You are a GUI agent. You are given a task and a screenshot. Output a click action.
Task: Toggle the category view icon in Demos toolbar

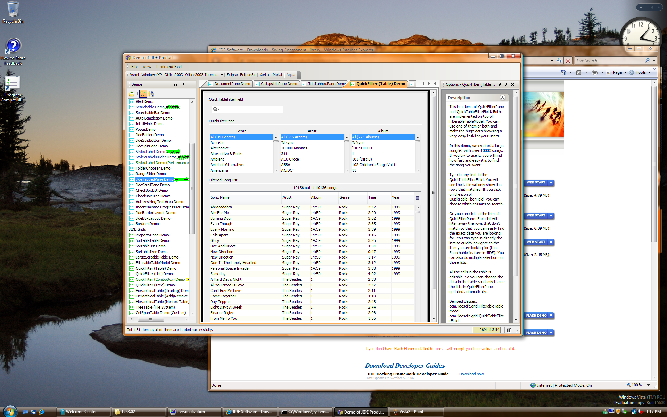pos(143,94)
